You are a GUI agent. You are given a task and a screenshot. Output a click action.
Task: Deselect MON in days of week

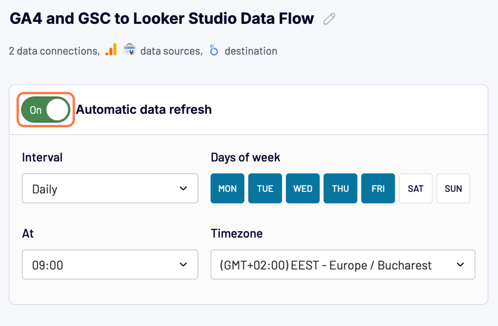point(228,188)
